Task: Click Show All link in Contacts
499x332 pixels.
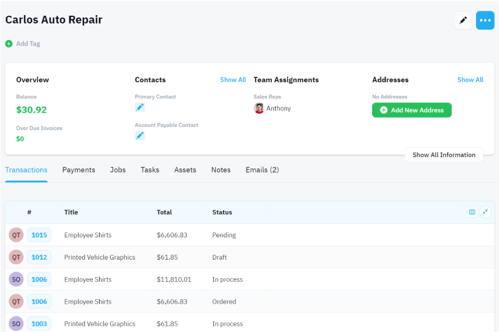Action: coord(233,80)
